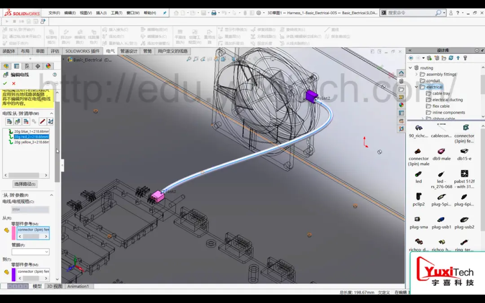Click the red line icon in wire list toolbar
485x303 pixels.
click(42, 122)
